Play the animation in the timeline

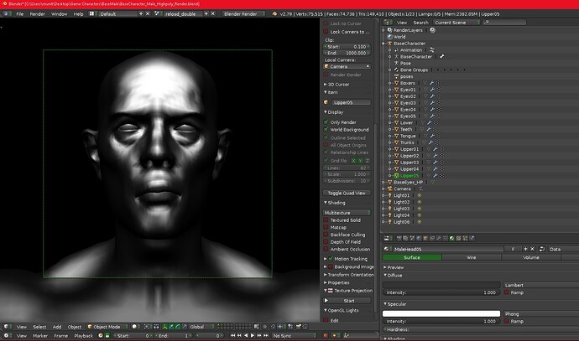[253, 335]
